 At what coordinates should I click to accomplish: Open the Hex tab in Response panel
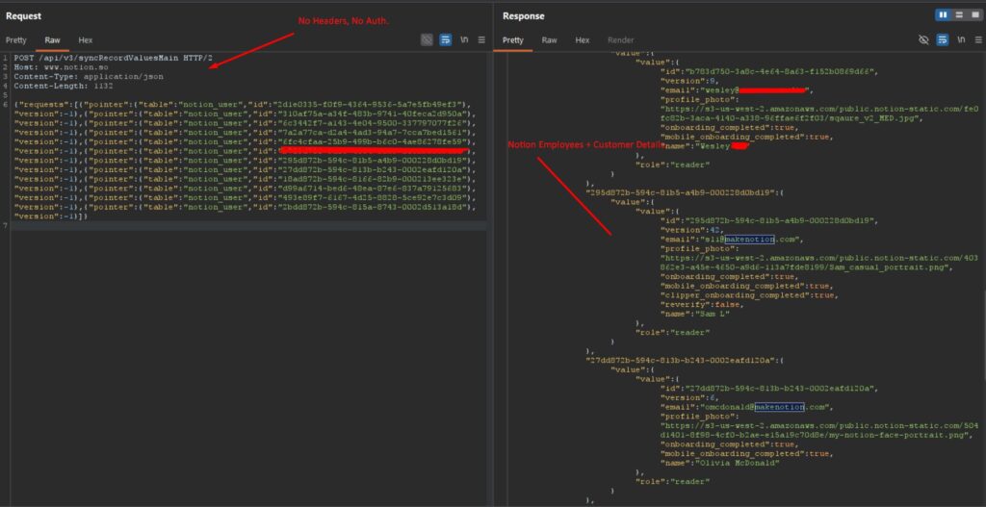(x=583, y=40)
